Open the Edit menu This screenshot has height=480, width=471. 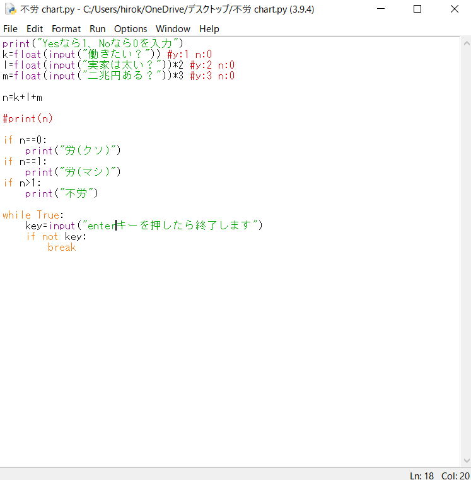[35, 29]
